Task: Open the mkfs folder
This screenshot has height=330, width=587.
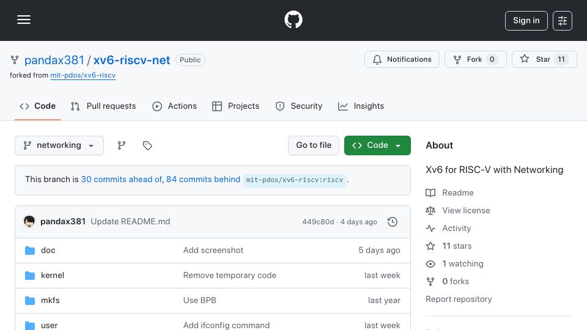Action: pos(50,301)
